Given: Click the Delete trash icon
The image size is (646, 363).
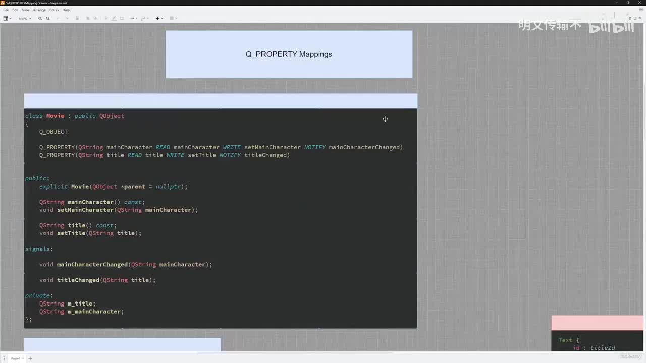Looking at the screenshot, I should [77, 19].
